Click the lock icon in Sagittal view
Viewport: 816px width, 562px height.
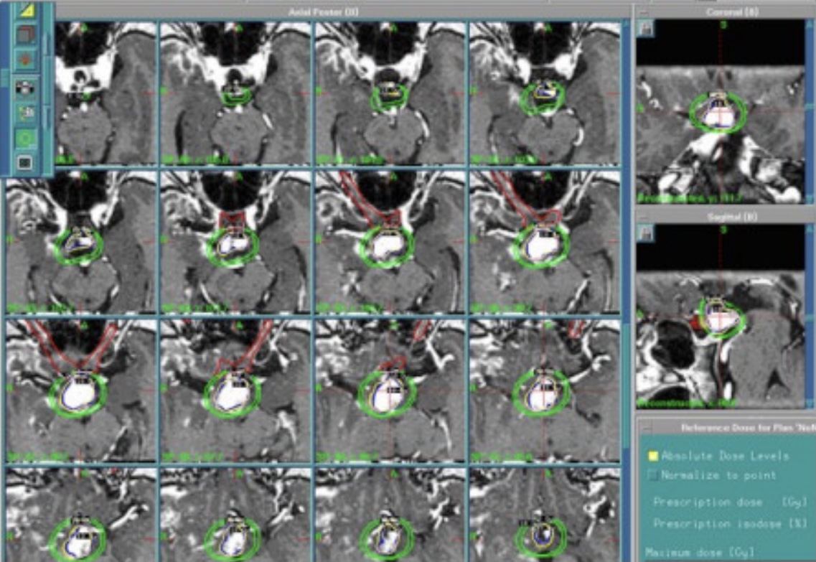tap(645, 233)
